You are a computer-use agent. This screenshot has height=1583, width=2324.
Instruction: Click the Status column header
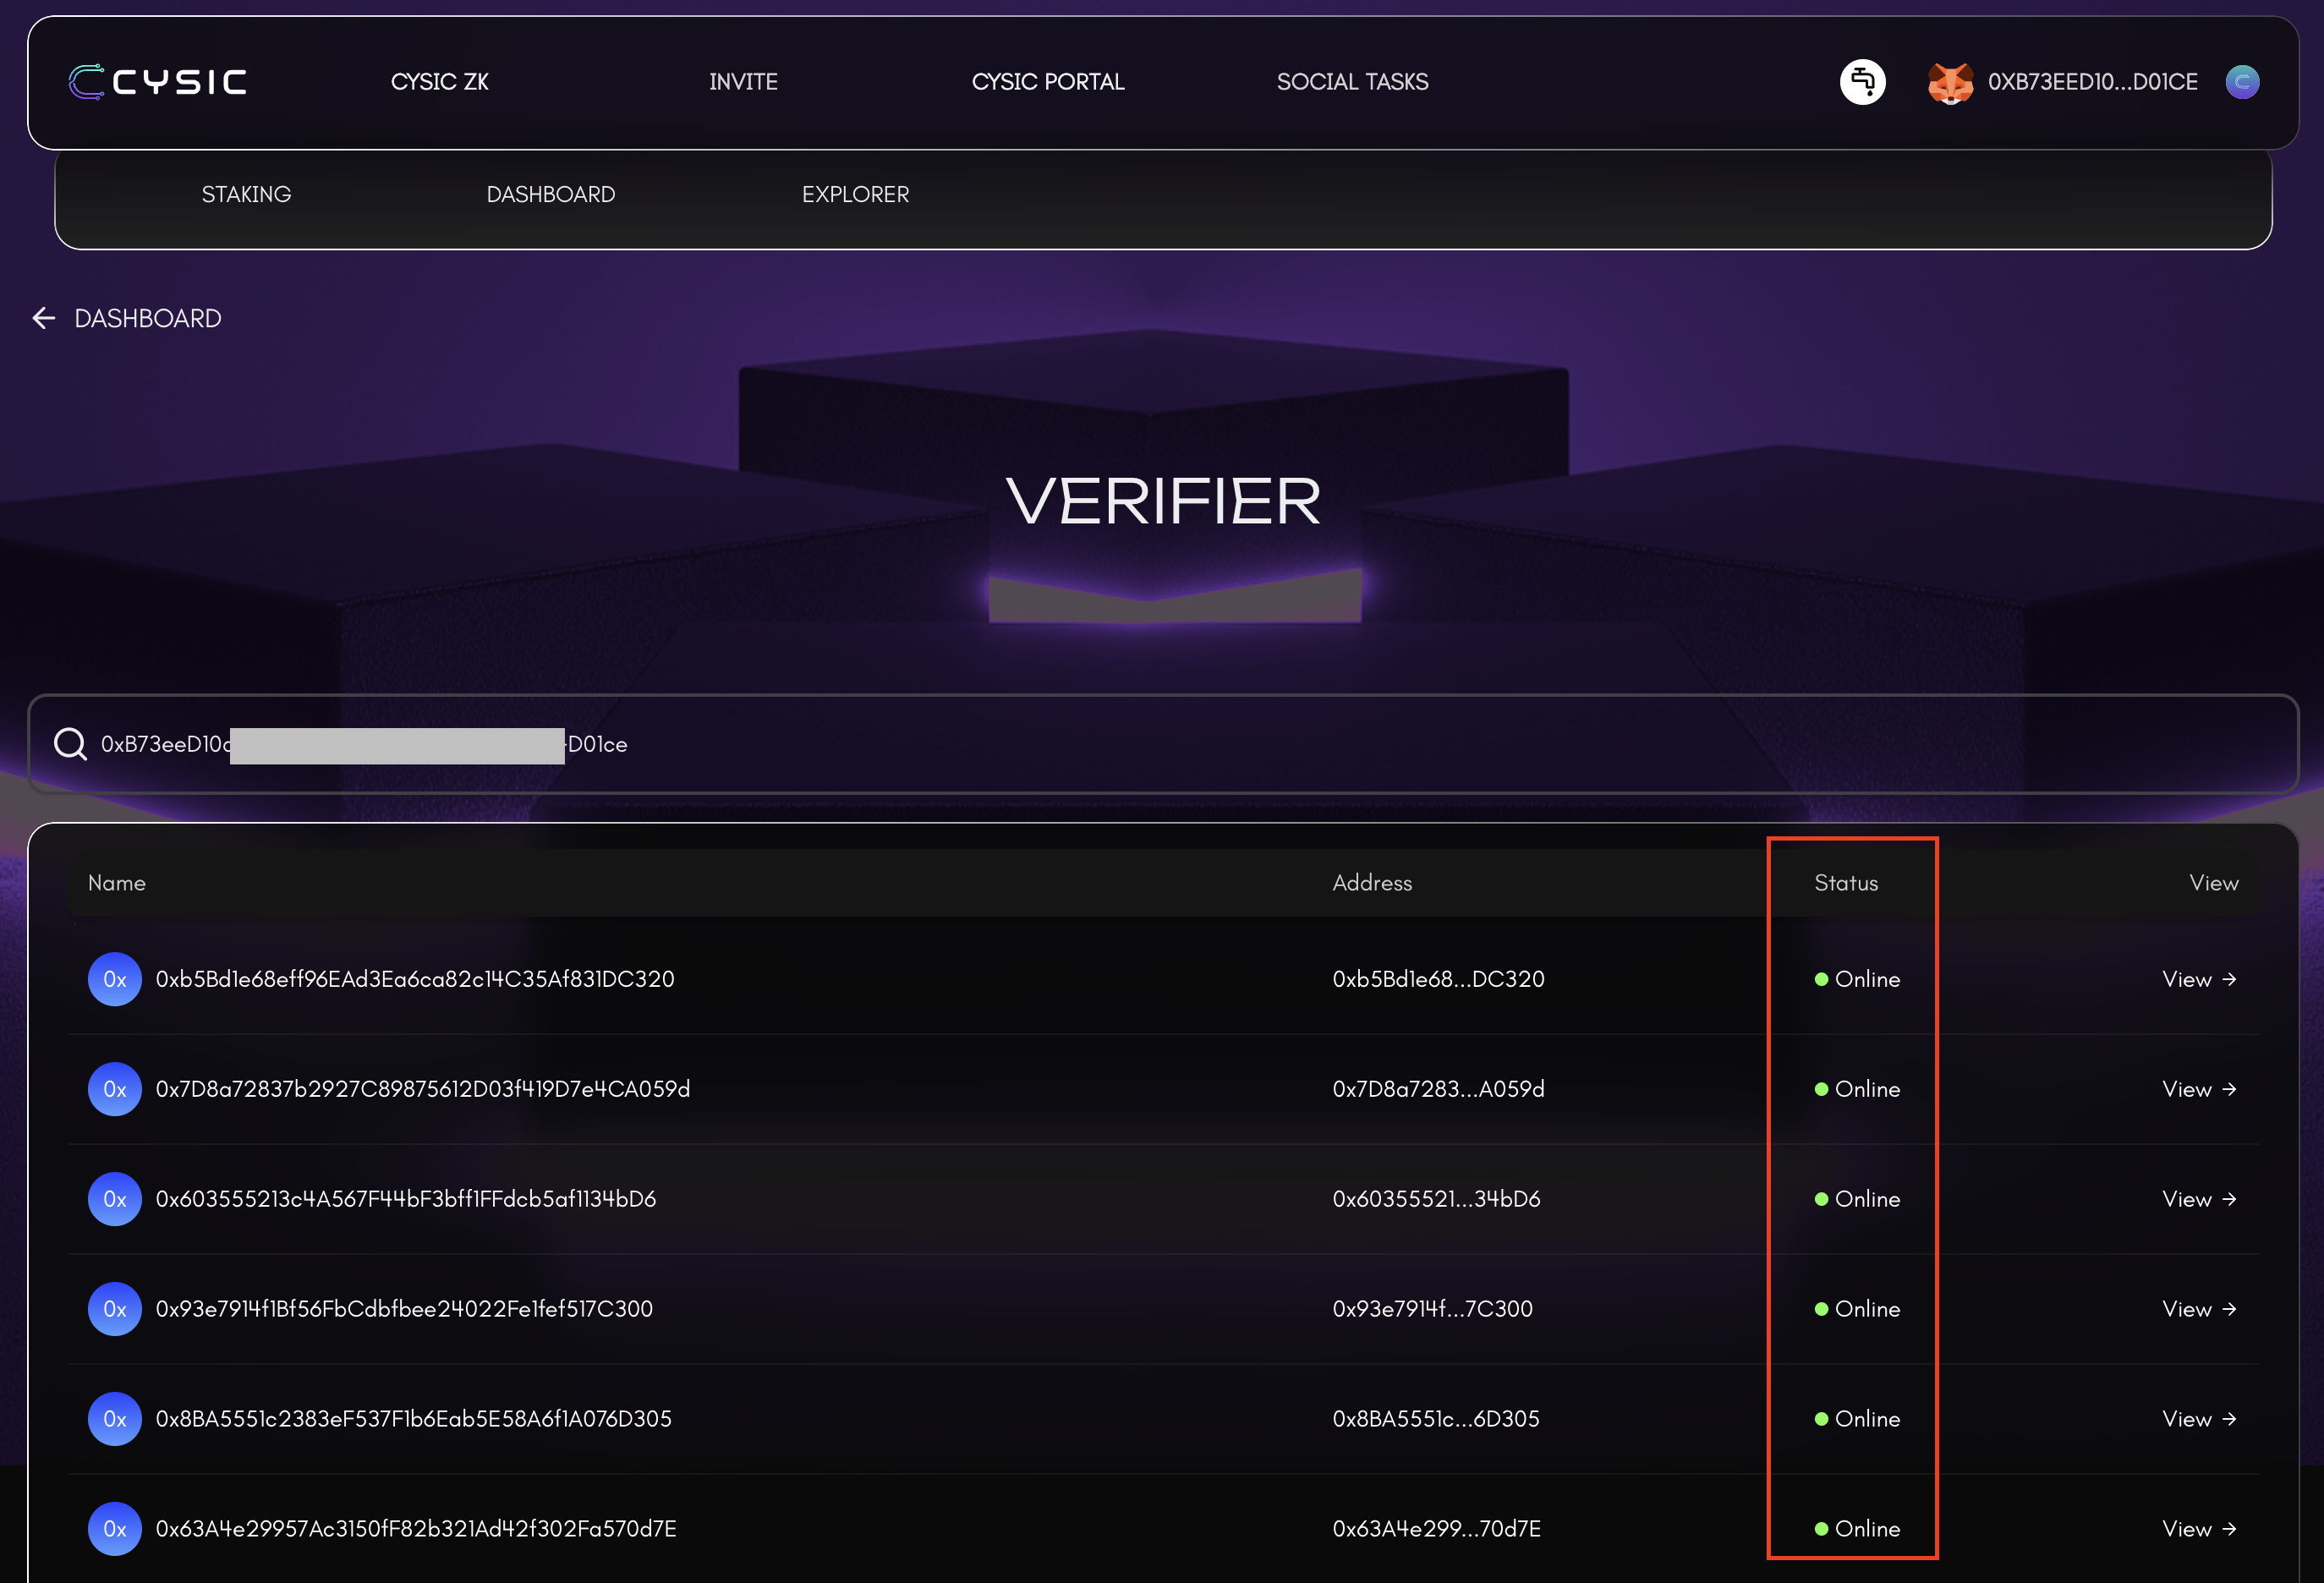point(1846,883)
